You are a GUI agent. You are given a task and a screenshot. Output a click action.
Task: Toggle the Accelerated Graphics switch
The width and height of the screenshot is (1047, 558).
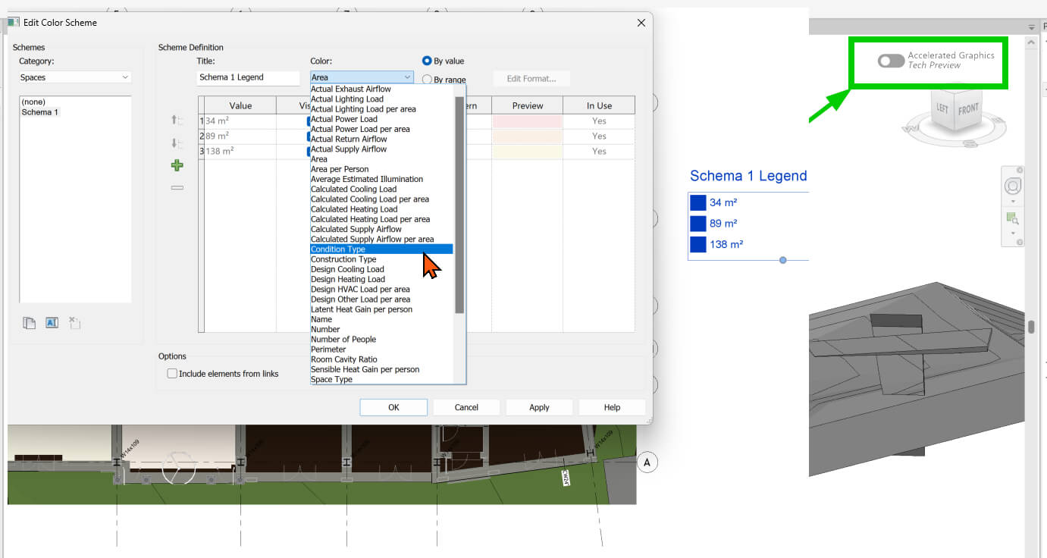tap(891, 61)
